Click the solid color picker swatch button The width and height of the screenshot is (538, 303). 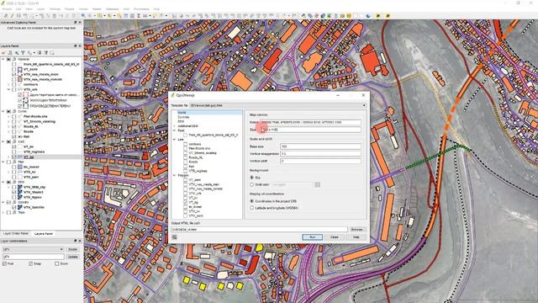click(x=318, y=185)
